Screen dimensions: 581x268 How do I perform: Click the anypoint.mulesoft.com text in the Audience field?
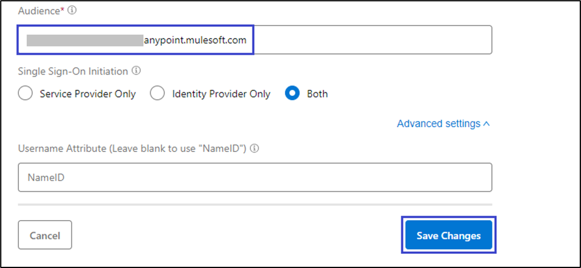point(195,40)
